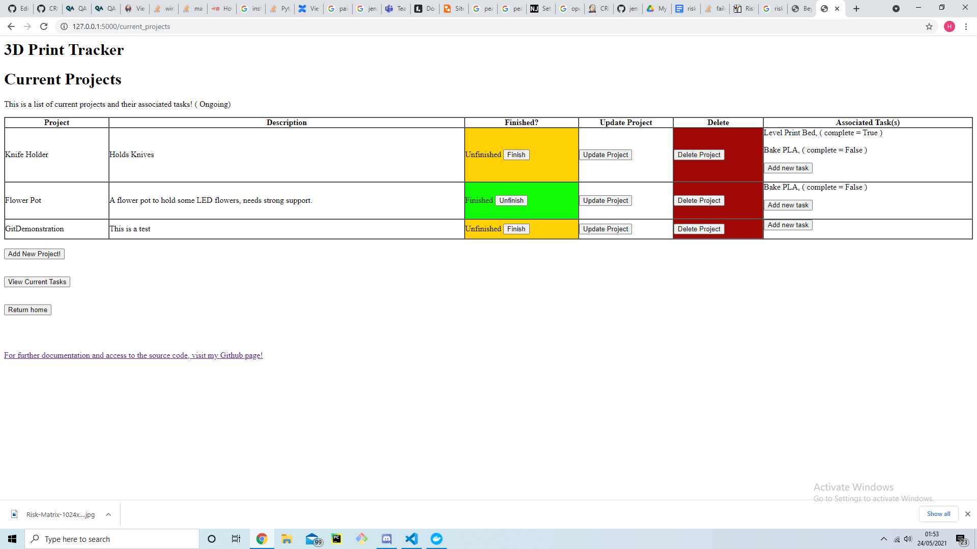The image size is (977, 549).
Task: Launch Discord from the taskbar
Action: 387,538
